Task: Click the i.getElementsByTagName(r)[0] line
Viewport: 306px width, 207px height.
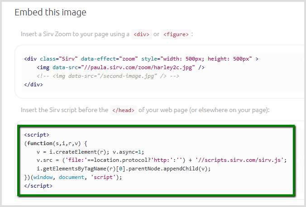Action: point(124,169)
